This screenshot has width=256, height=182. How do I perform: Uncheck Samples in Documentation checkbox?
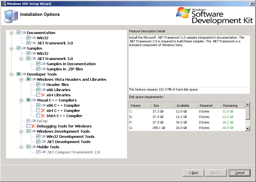click(38, 64)
